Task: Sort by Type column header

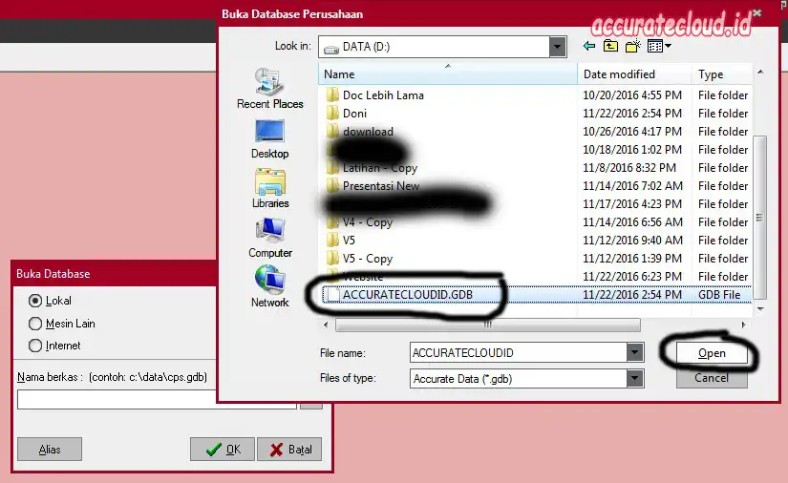Action: point(722,74)
